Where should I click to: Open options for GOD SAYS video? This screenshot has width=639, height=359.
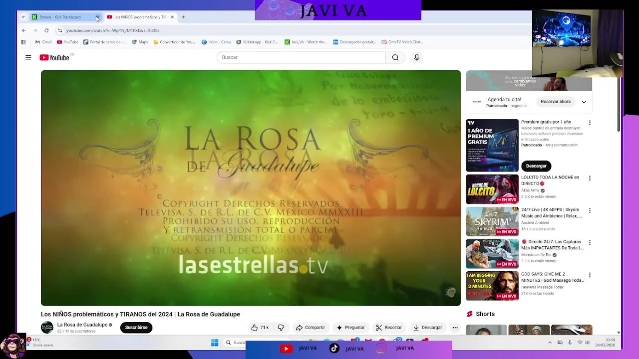[590, 275]
